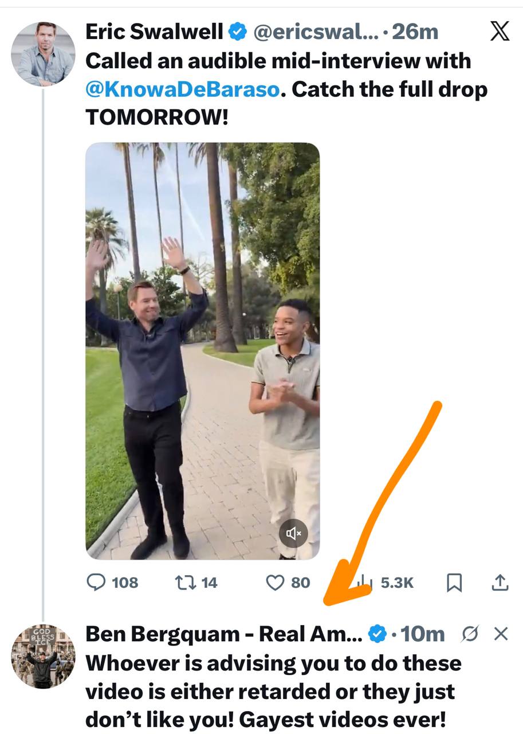The width and height of the screenshot is (523, 734).
Task: Click the blue verified badge beside Eric Swalwell
Action: coord(237,32)
